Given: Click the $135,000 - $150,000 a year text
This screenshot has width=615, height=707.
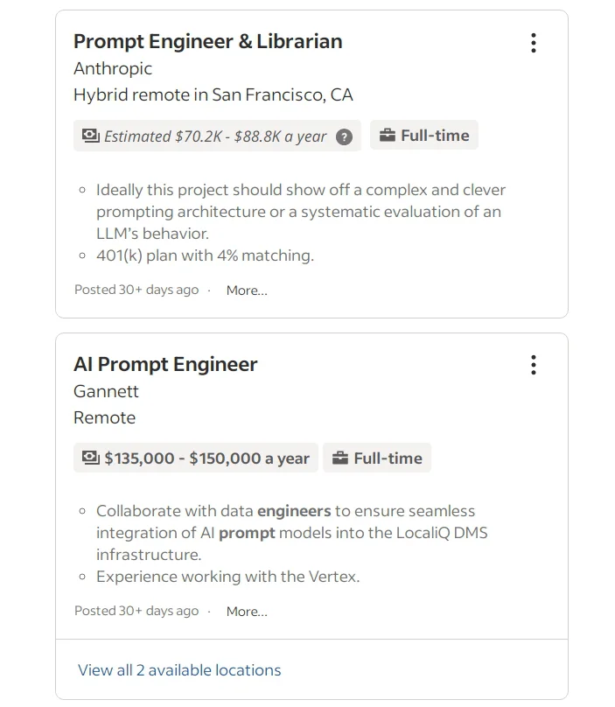Looking at the screenshot, I should point(206,458).
